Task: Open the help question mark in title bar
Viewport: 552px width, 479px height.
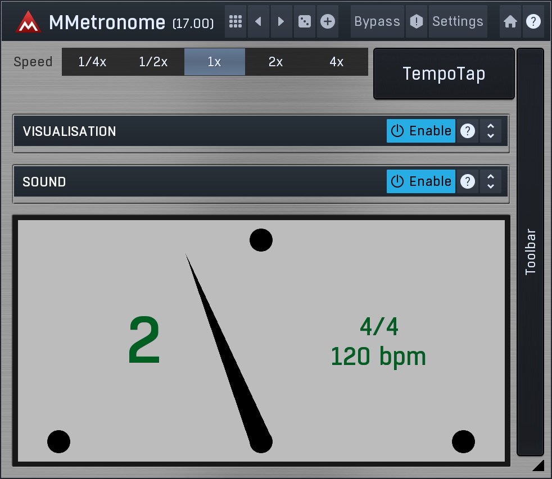Action: pos(533,22)
